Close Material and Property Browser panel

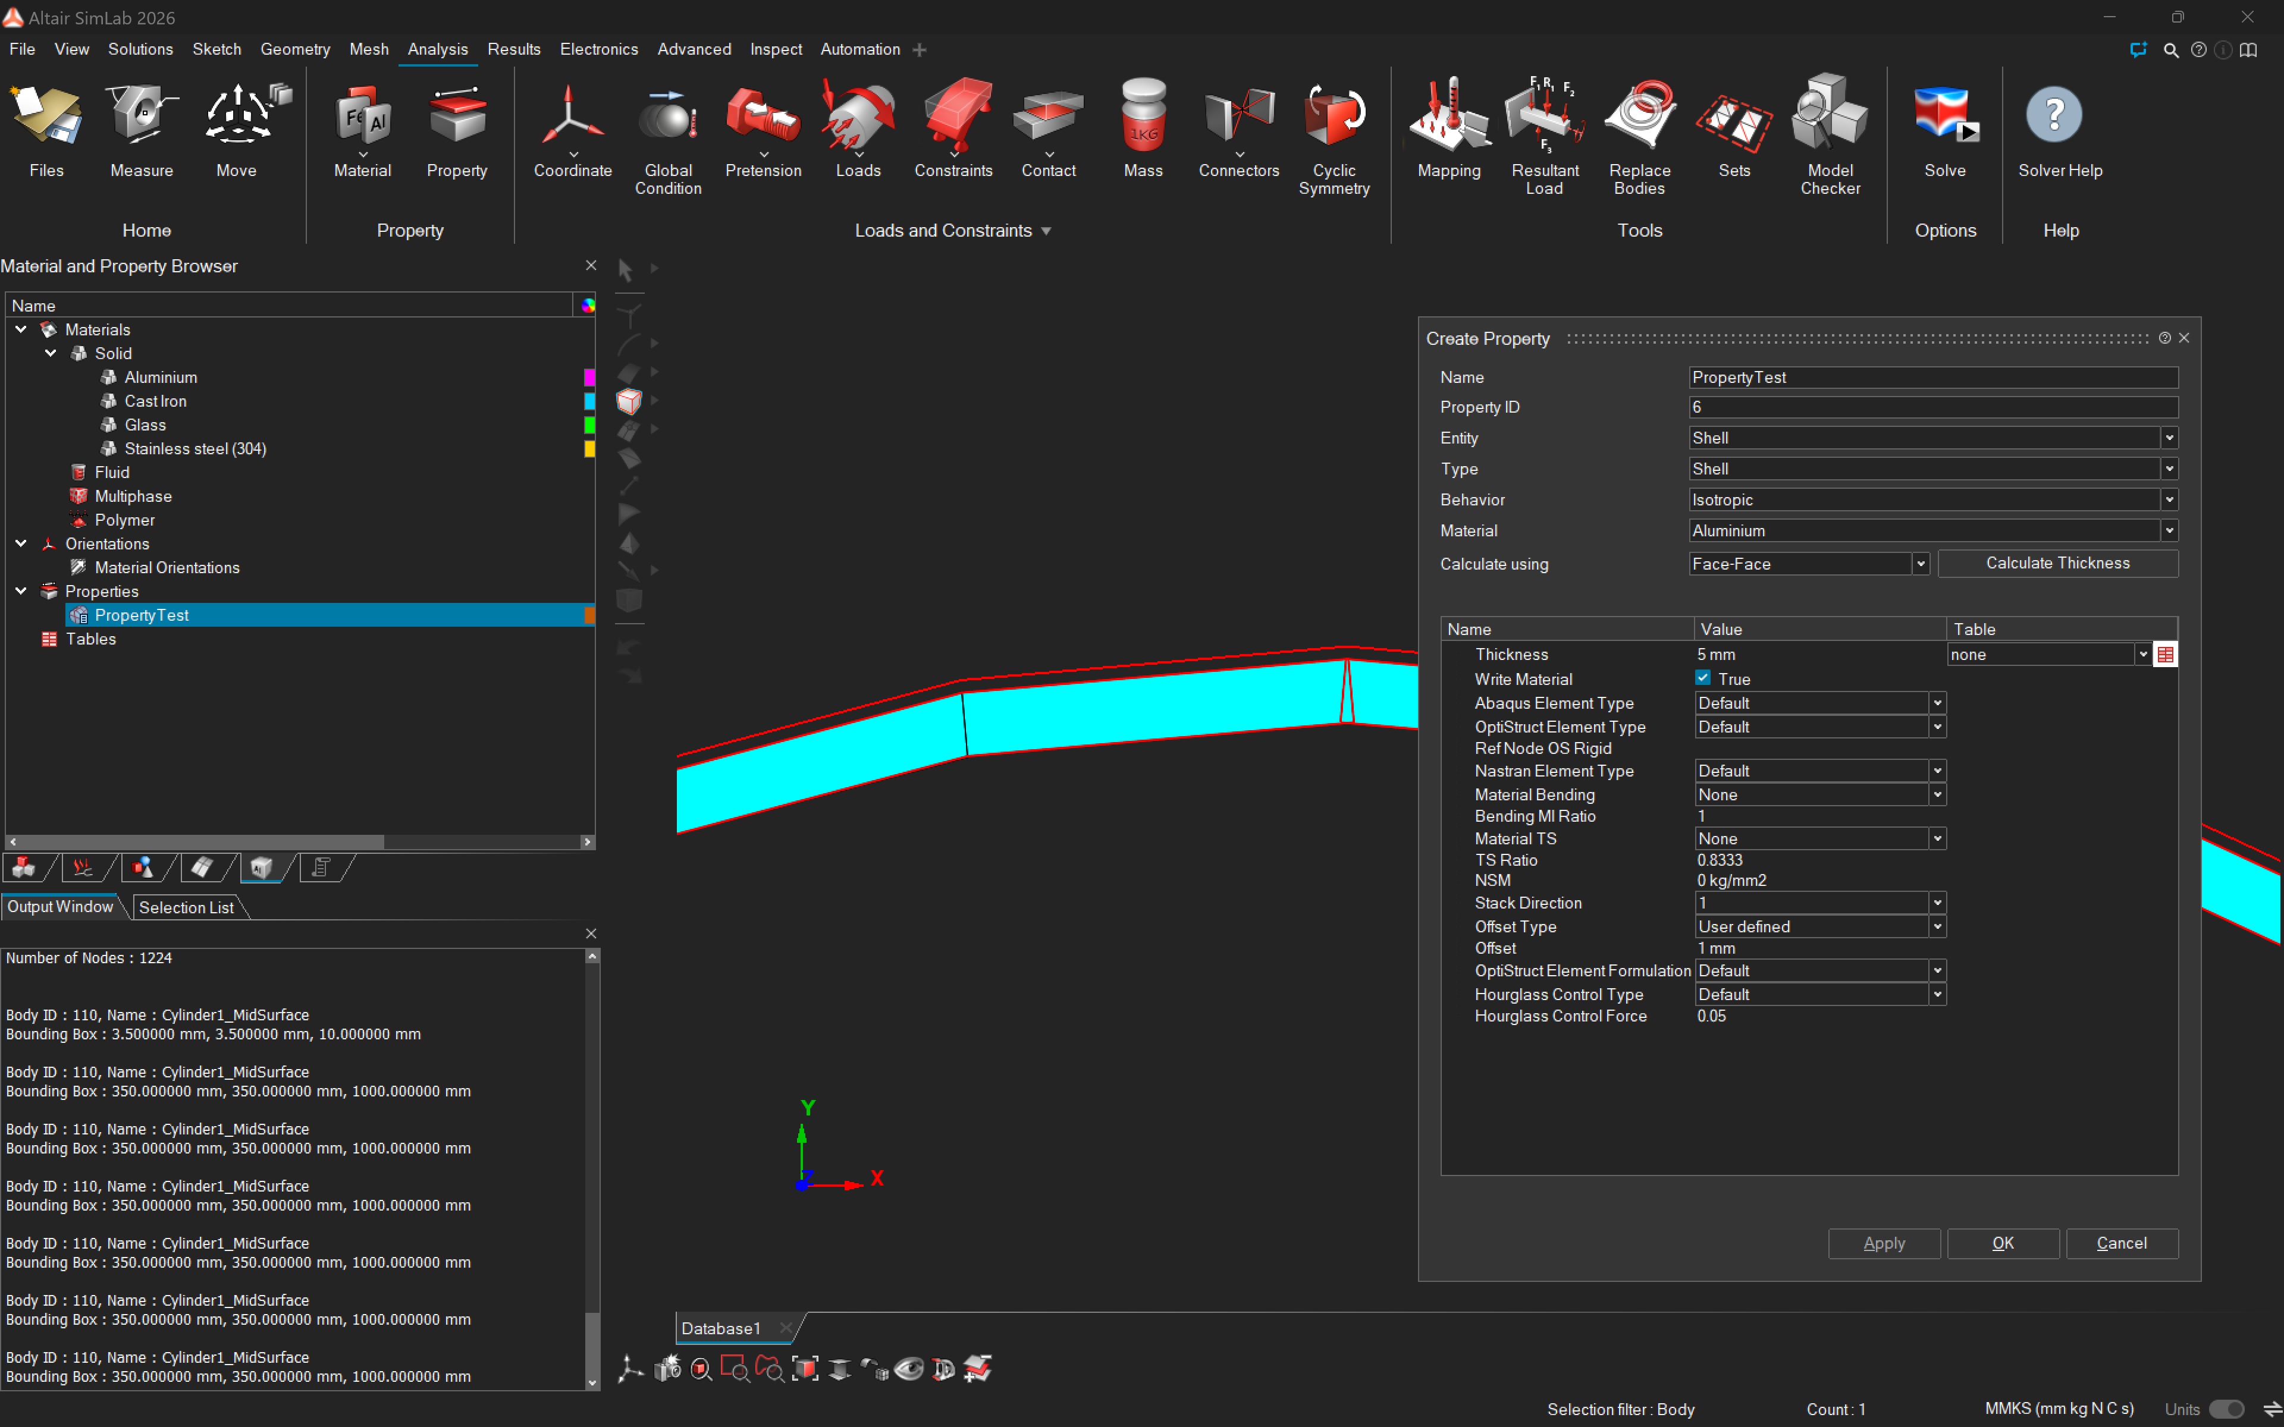[x=591, y=266]
